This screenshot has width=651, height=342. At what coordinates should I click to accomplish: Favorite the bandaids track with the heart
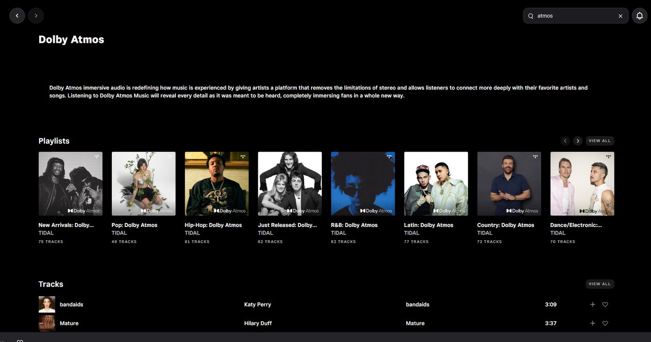coord(605,304)
